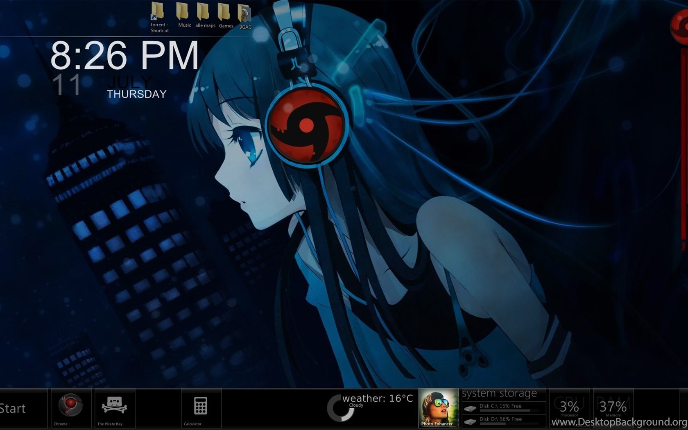Click the 3% Processor meter

[x=569, y=407]
